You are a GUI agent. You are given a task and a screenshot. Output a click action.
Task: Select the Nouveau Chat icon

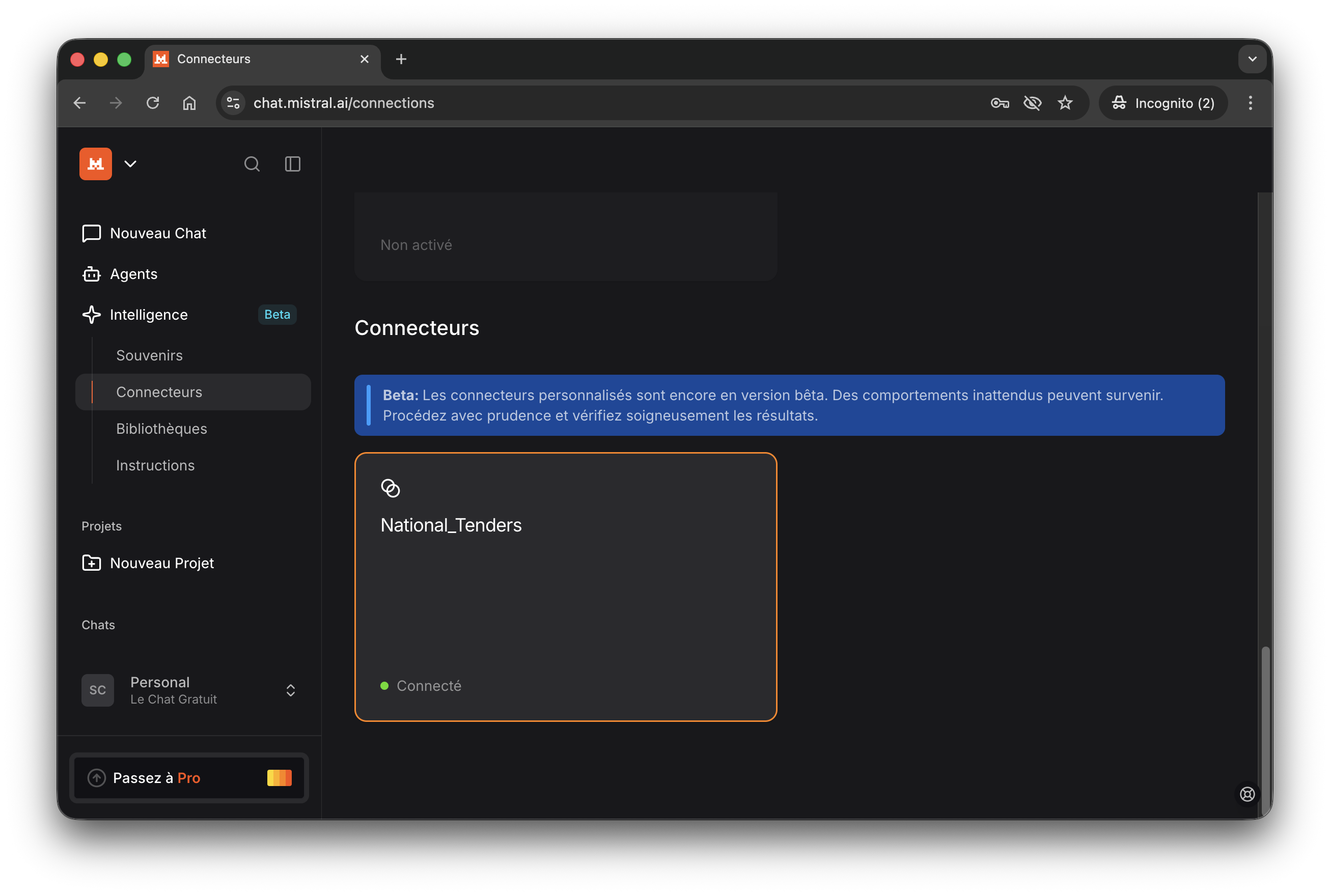coord(91,233)
